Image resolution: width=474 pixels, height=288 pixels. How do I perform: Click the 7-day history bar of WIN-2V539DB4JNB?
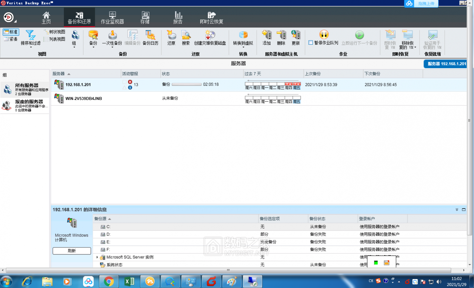pos(273,98)
